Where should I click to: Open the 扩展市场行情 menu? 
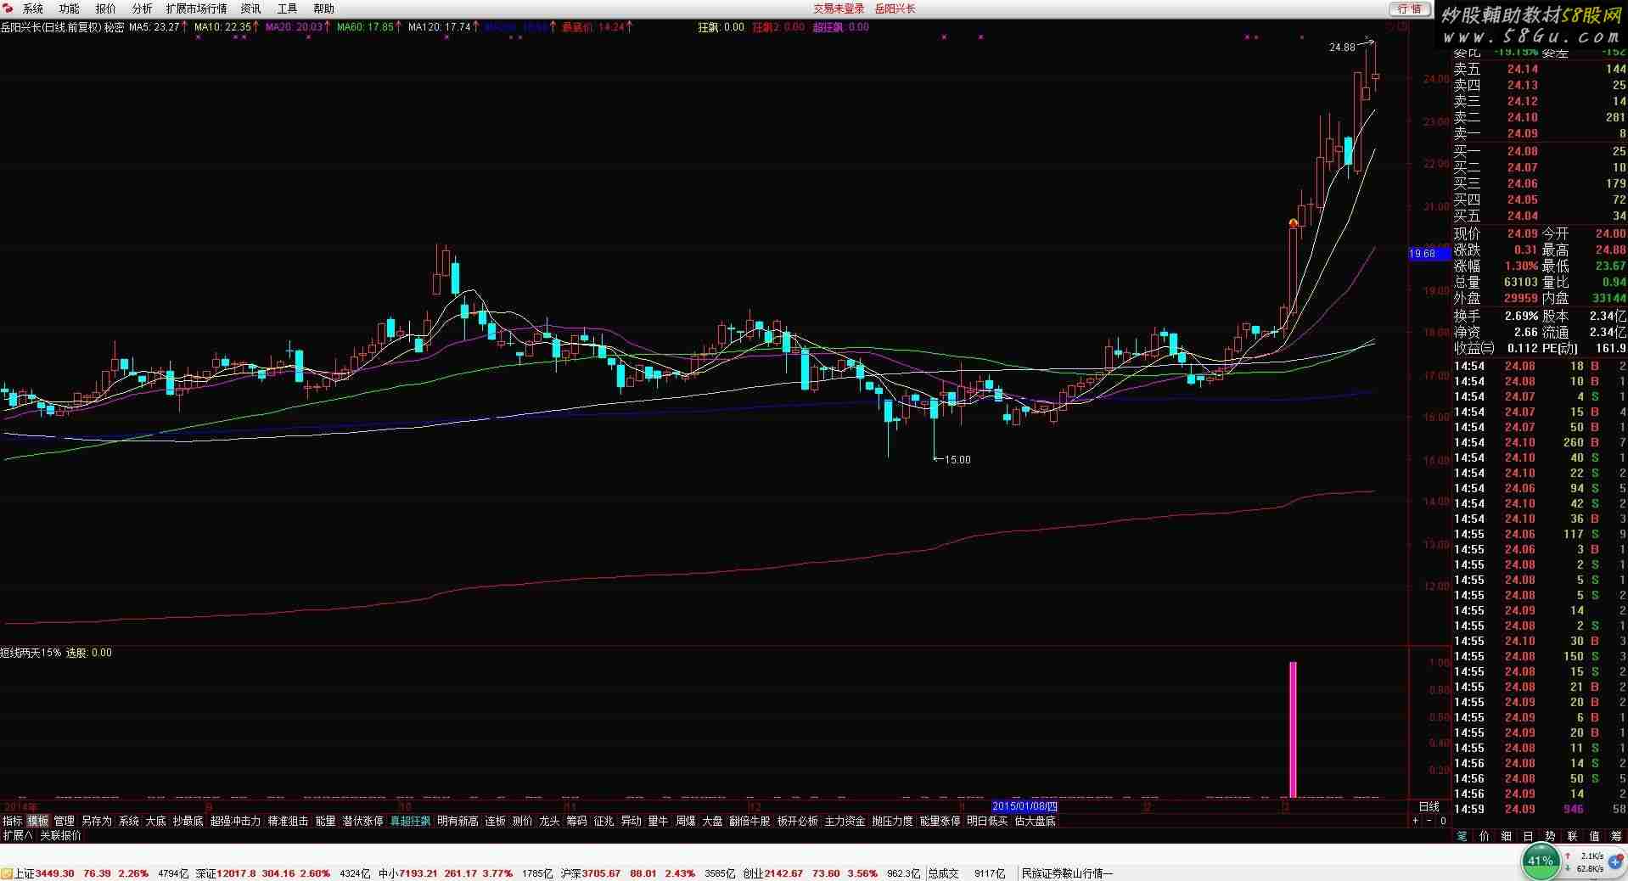(x=196, y=8)
